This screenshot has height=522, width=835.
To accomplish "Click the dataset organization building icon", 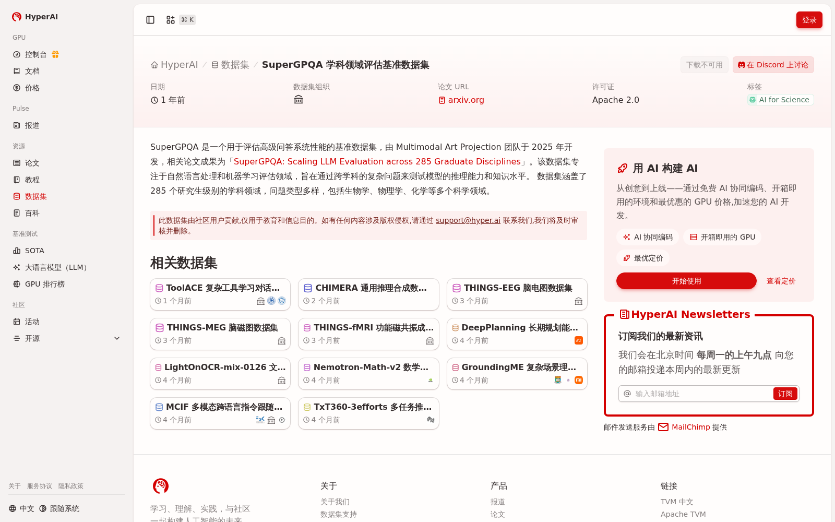I will 299,100.
